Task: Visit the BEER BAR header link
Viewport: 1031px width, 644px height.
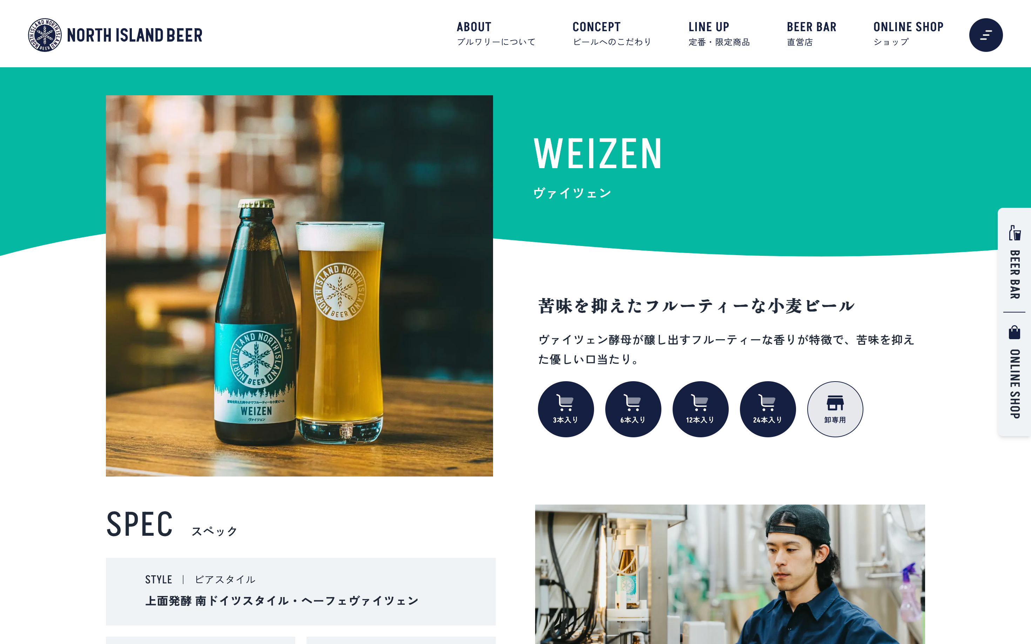Action: pyautogui.click(x=811, y=34)
